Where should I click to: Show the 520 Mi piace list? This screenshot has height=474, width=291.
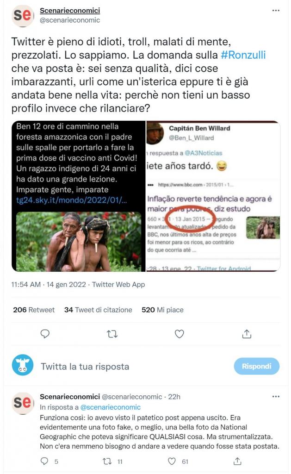pyautogui.click(x=162, y=310)
